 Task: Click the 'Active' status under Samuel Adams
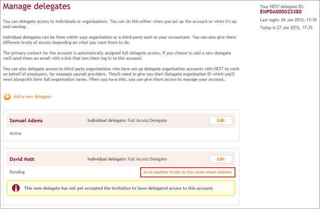pyautogui.click(x=16, y=133)
